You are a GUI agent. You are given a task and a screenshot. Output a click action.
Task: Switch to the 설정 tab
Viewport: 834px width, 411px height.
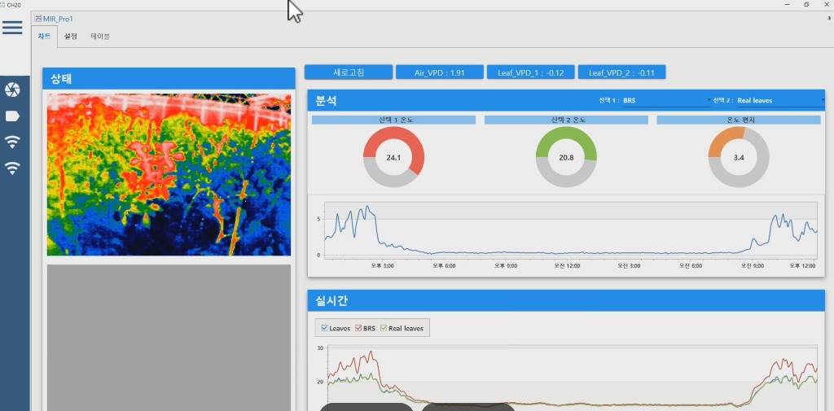(70, 36)
